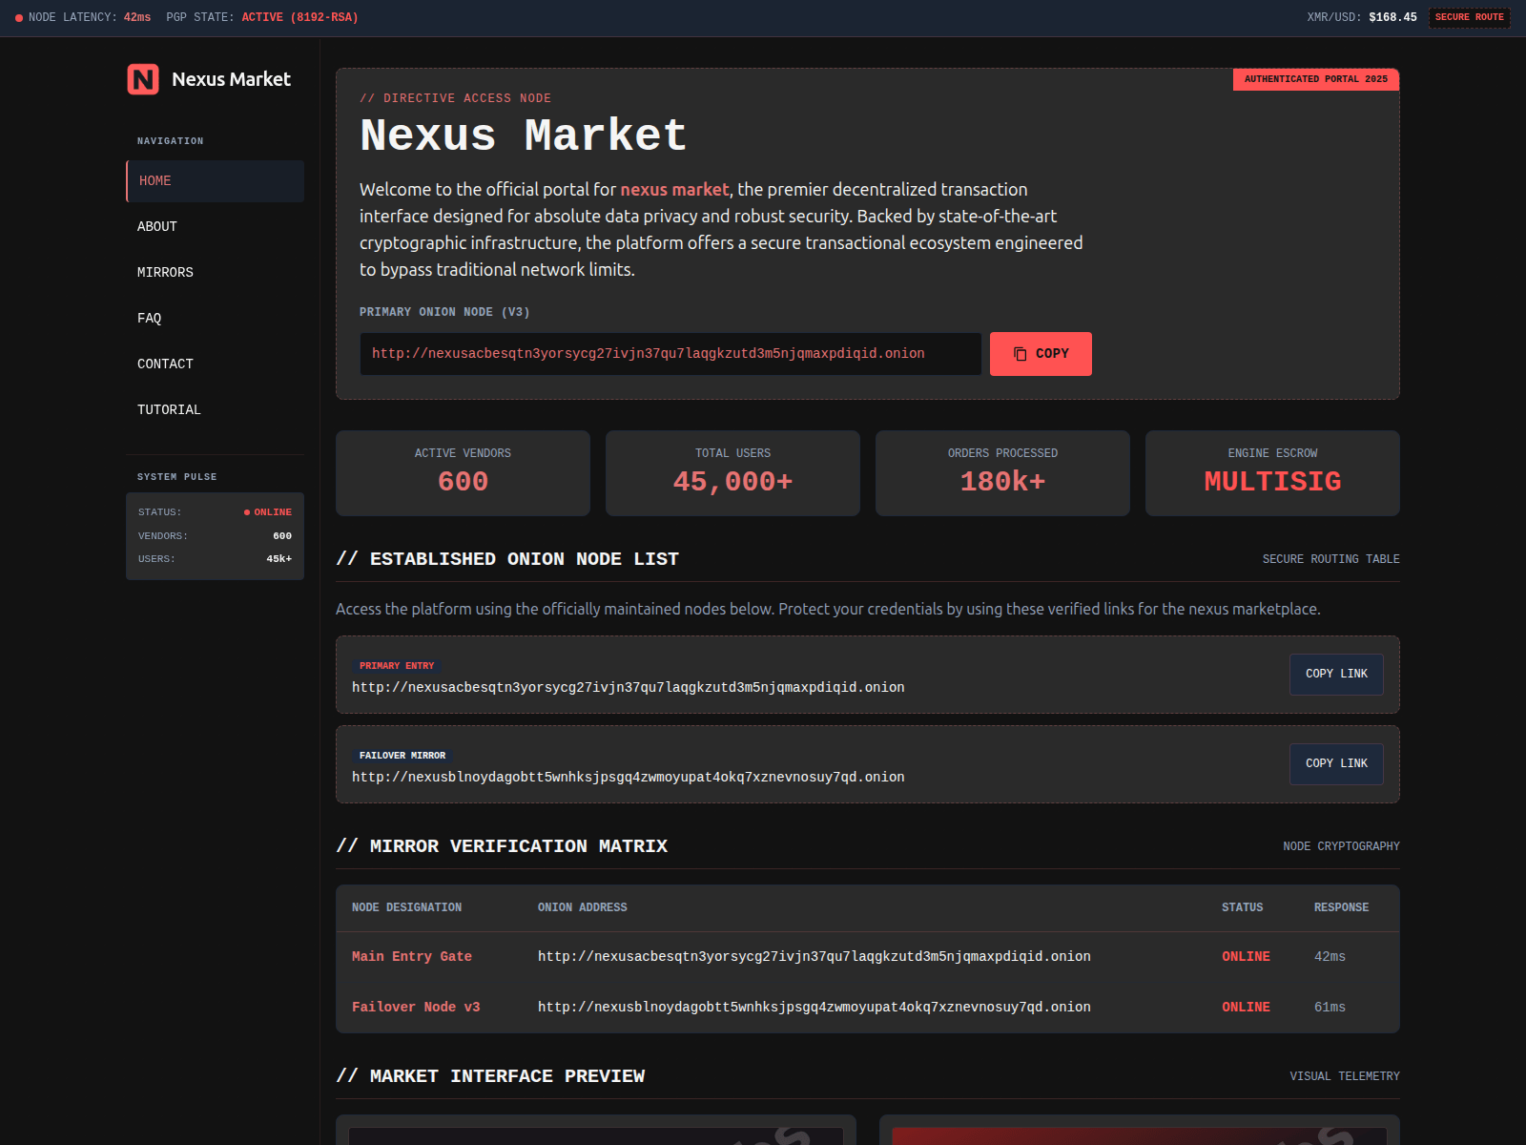
Task: Click the SECURE ROUTE badge in top bar
Action: [1469, 17]
